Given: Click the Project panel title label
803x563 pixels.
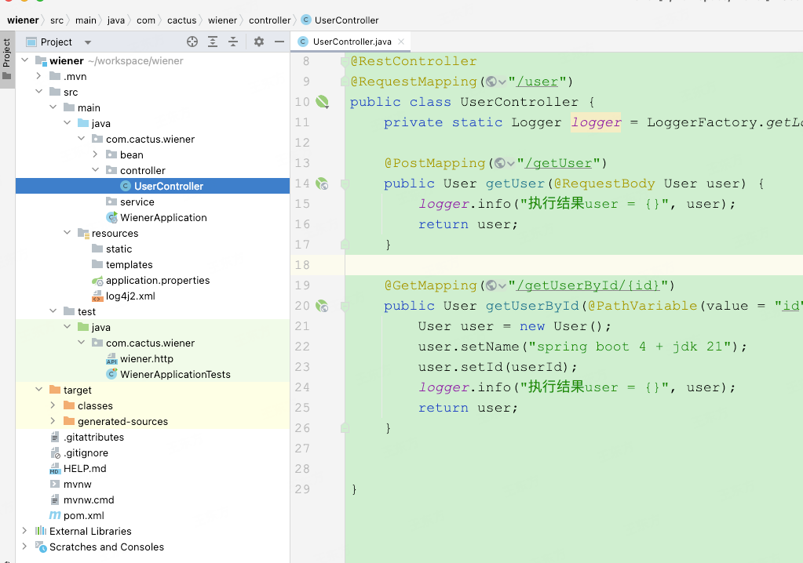Looking at the screenshot, I should pyautogui.click(x=57, y=42).
